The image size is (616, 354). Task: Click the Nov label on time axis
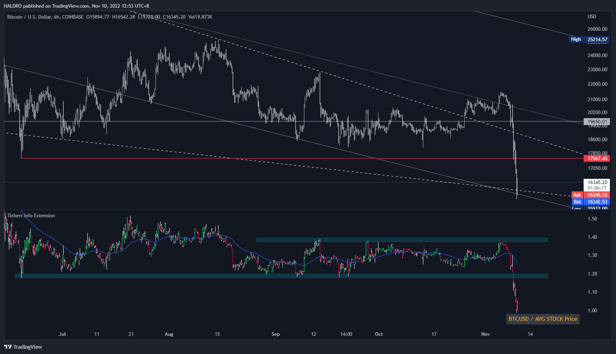[x=485, y=334]
